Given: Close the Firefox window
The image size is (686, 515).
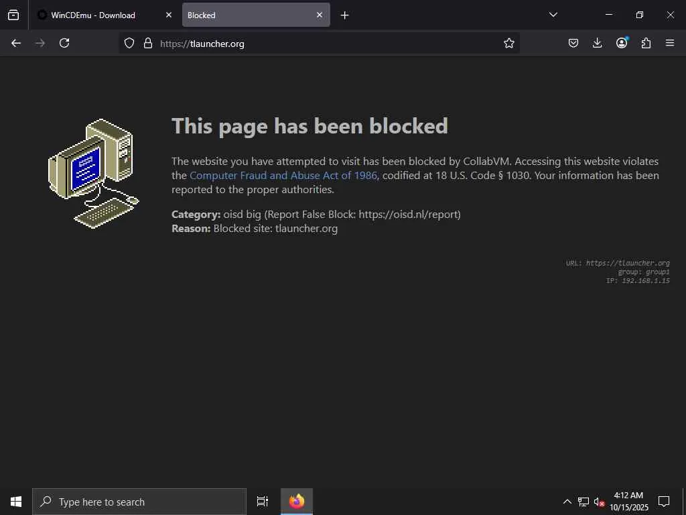Looking at the screenshot, I should pos(670,15).
